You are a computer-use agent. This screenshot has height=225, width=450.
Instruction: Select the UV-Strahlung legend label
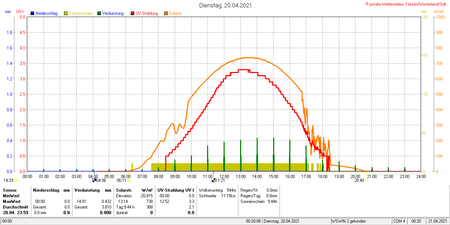pyautogui.click(x=147, y=13)
